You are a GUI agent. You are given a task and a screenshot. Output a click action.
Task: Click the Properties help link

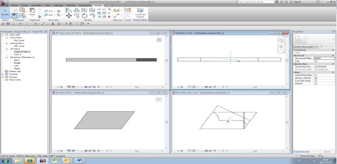(301, 151)
